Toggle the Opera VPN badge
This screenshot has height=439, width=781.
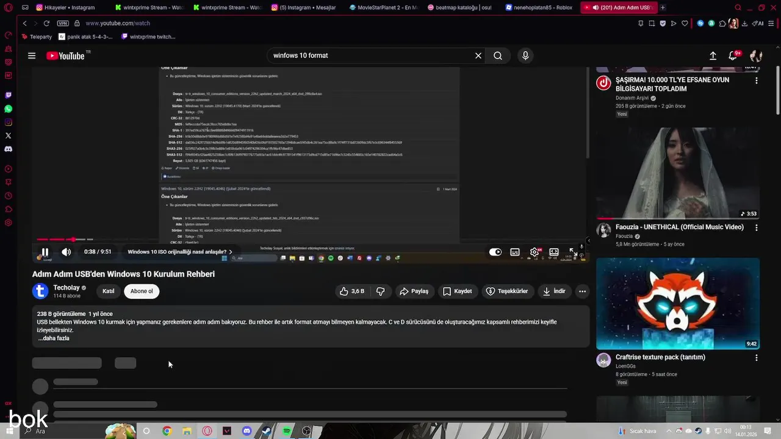[x=62, y=23]
